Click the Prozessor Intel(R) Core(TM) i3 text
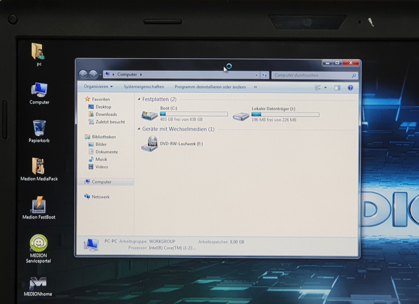This screenshot has width=419, height=304. point(172,248)
